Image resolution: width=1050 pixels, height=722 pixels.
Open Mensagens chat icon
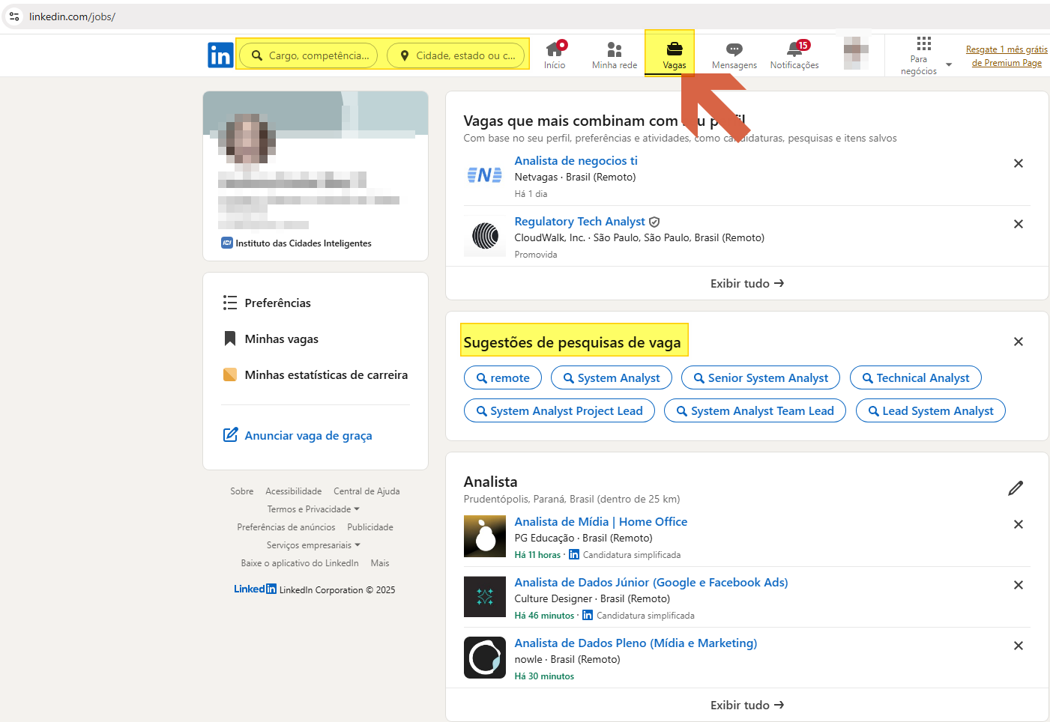tap(734, 55)
